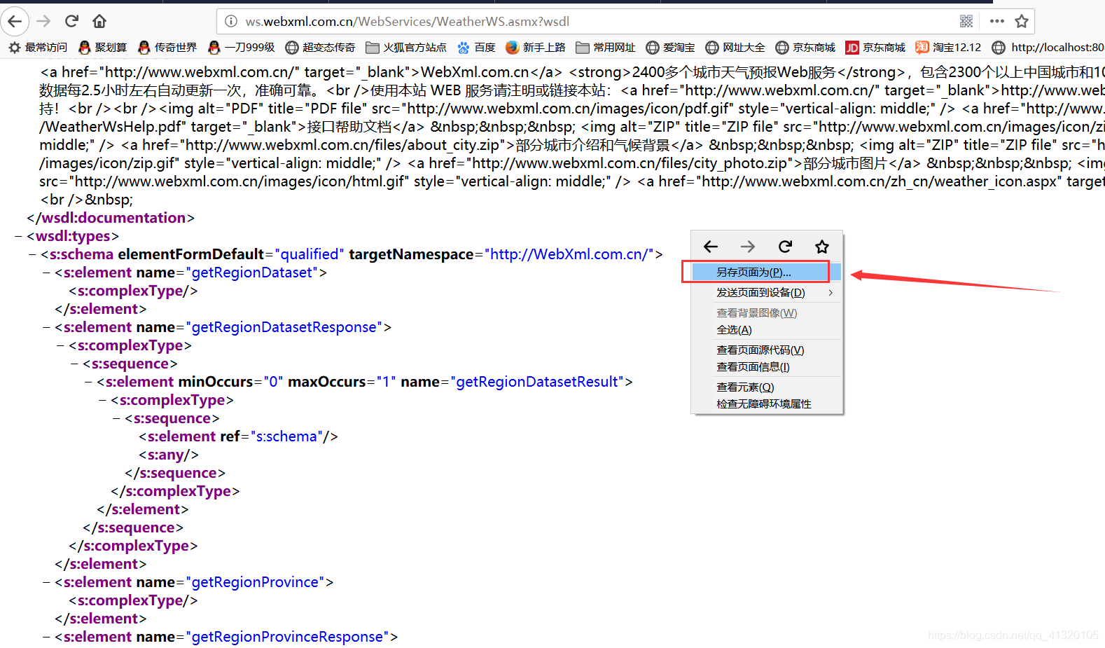1105x648 pixels.
Task: Open the 淘宝12.12 bookmark
Action: tap(948, 48)
